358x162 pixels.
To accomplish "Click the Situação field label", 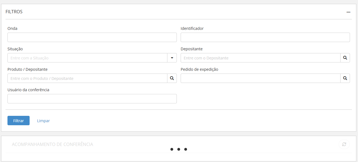I will point(15,49).
